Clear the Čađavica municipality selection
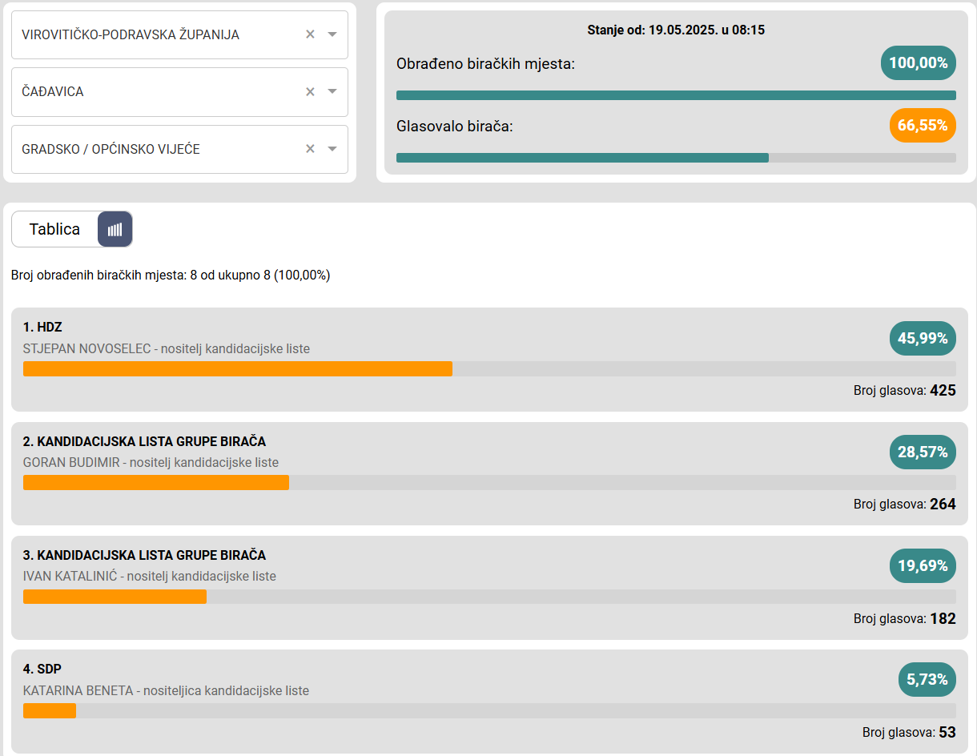The height and width of the screenshot is (756, 977). [x=310, y=92]
